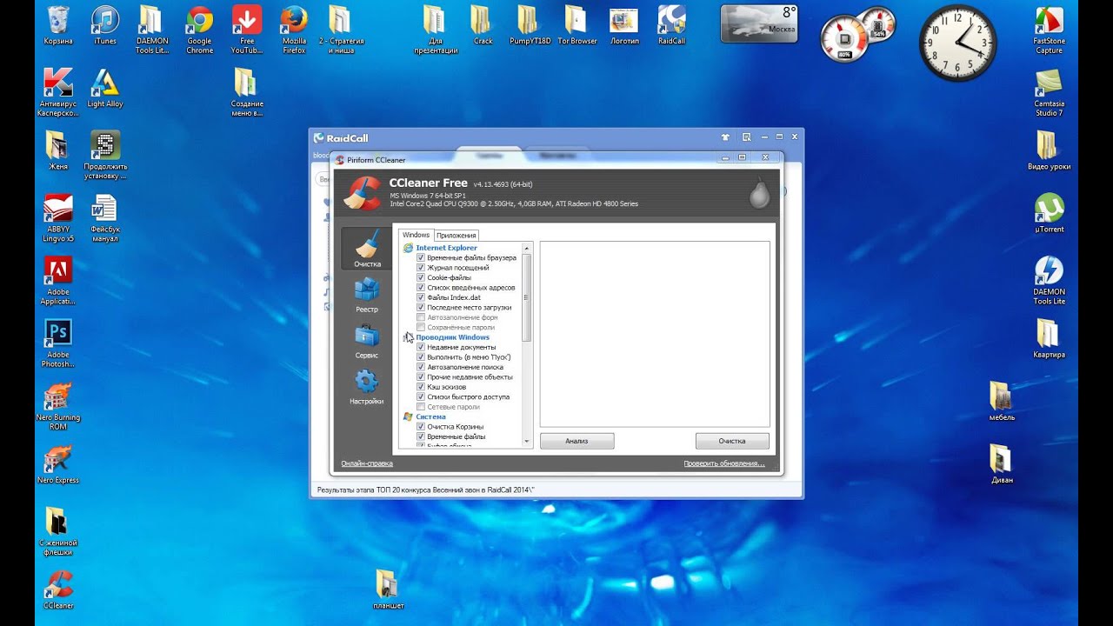Screen dimensions: 1113x626
Task: Uncheck Файлы Index.dat checkbox
Action: pyautogui.click(x=421, y=297)
